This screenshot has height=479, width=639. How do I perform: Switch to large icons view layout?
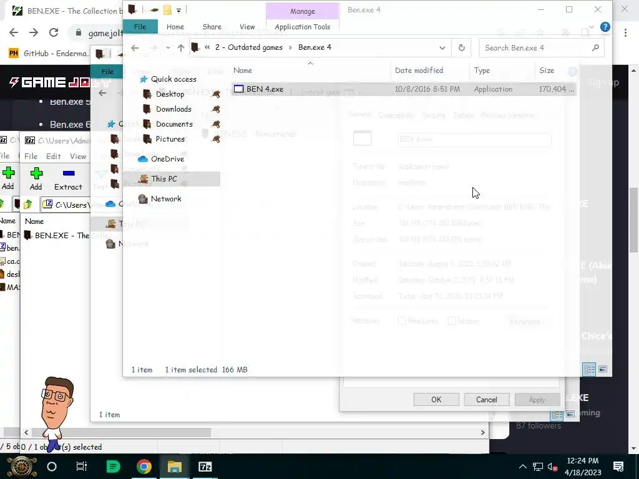(x=603, y=369)
